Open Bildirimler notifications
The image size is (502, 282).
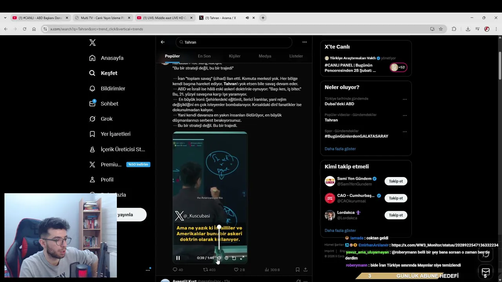pos(107,89)
